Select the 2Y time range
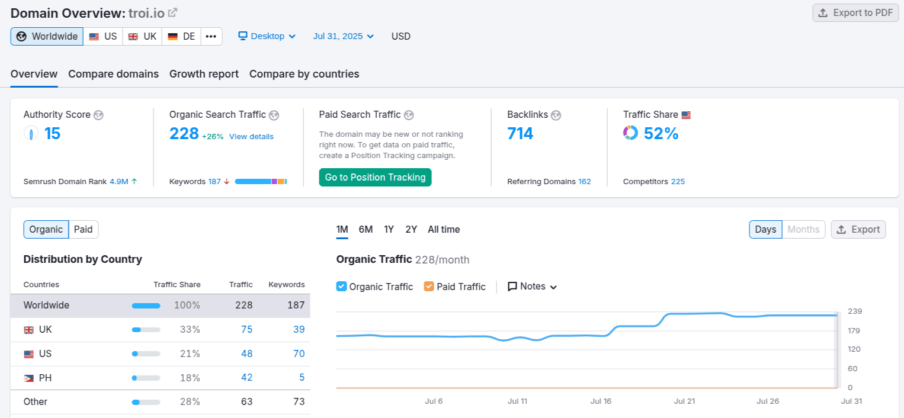Image resolution: width=904 pixels, height=418 pixels. 411,230
